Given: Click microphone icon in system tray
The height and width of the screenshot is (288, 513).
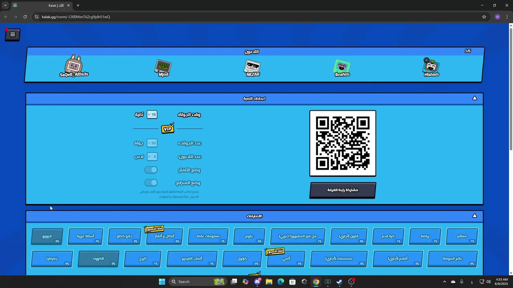Looking at the screenshot, I should coord(462,282).
